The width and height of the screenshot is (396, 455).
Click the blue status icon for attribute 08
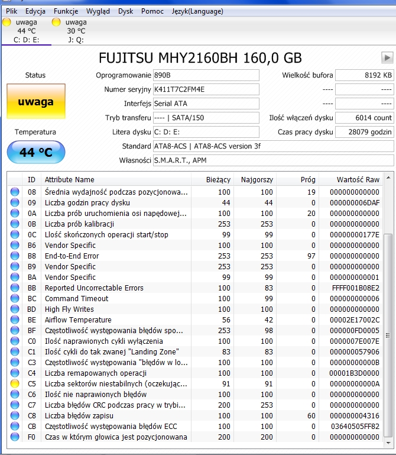click(x=15, y=192)
